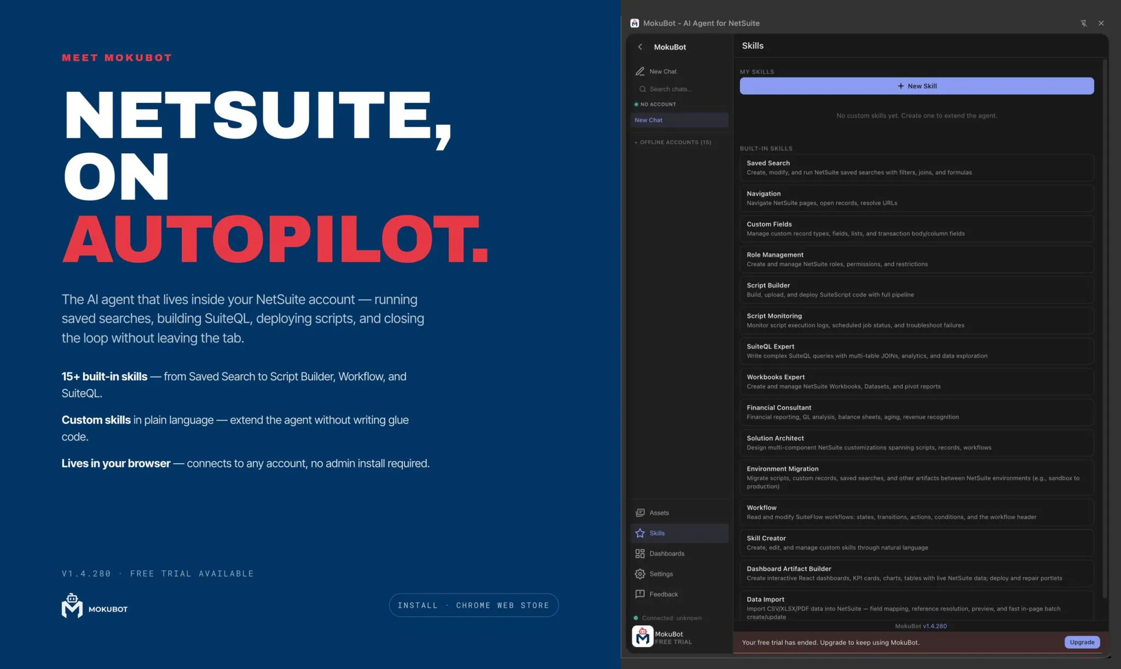Select the No Account group header
The height and width of the screenshot is (669, 1121).
(655, 105)
